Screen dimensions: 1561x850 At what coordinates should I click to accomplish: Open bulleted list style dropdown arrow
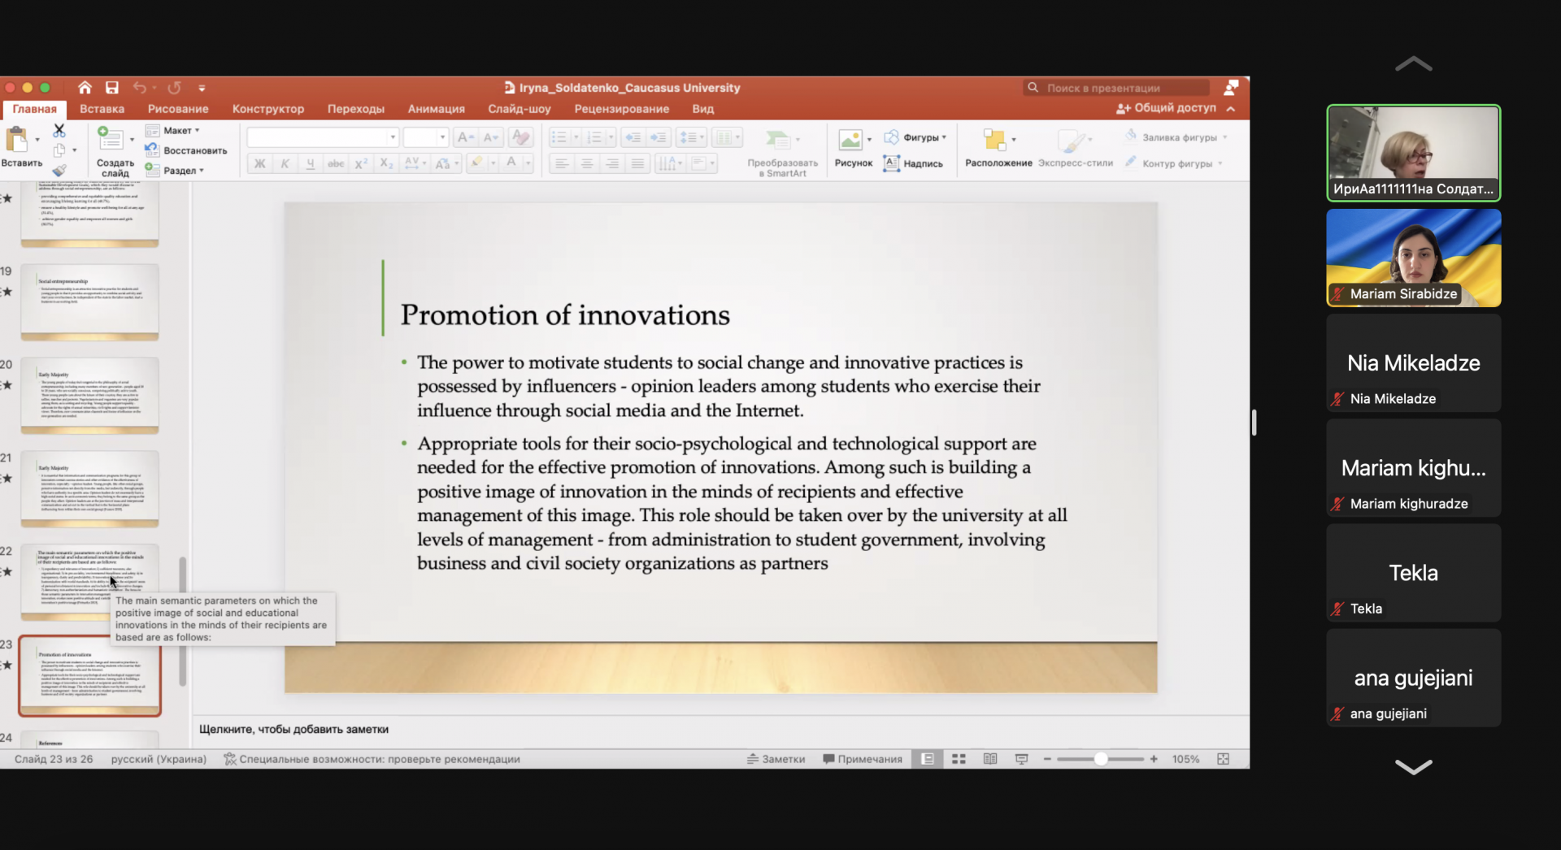tap(576, 137)
